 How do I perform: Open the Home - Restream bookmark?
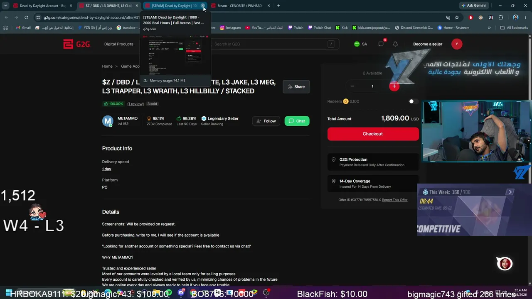[x=453, y=28]
